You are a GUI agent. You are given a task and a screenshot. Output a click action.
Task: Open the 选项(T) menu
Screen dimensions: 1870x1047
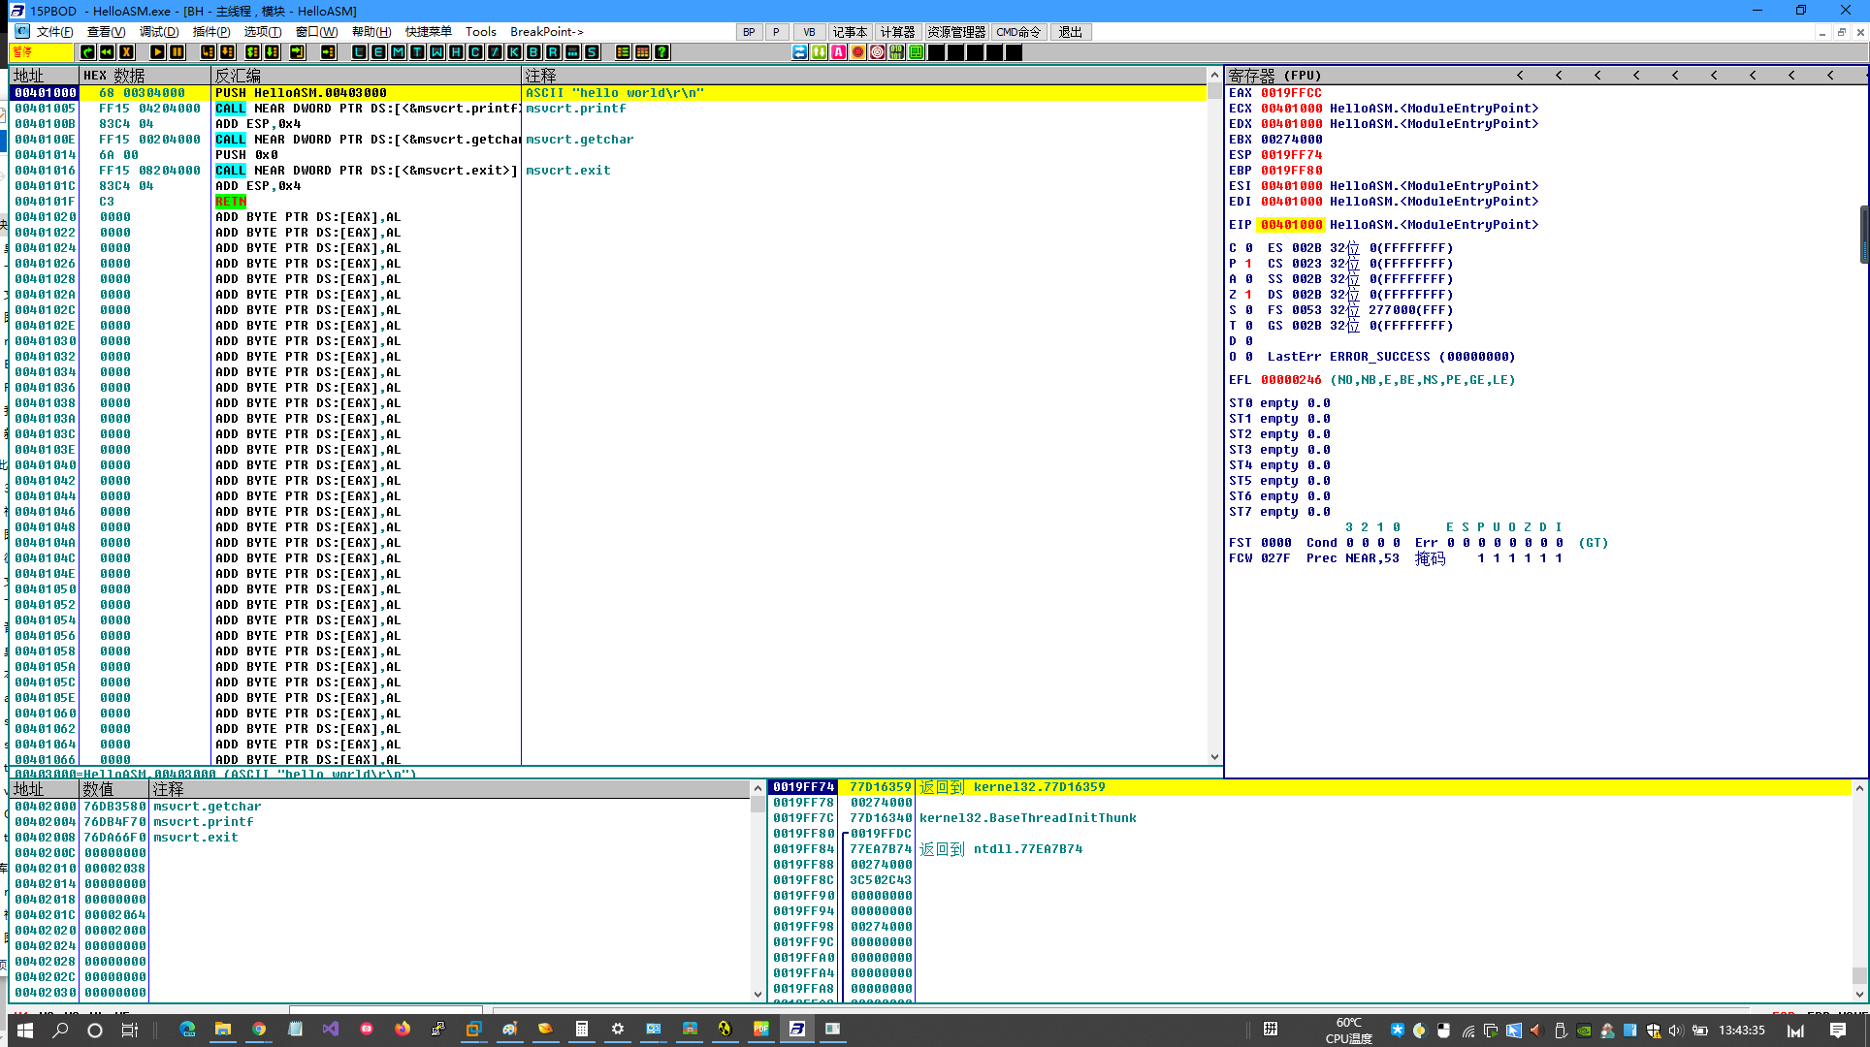coord(263,32)
